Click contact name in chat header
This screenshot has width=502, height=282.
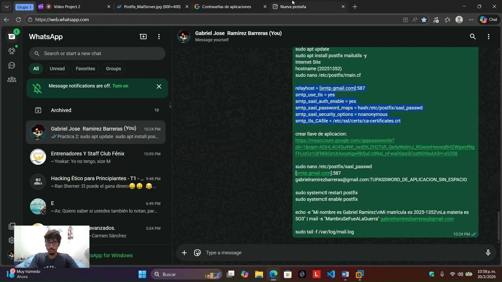[238, 33]
